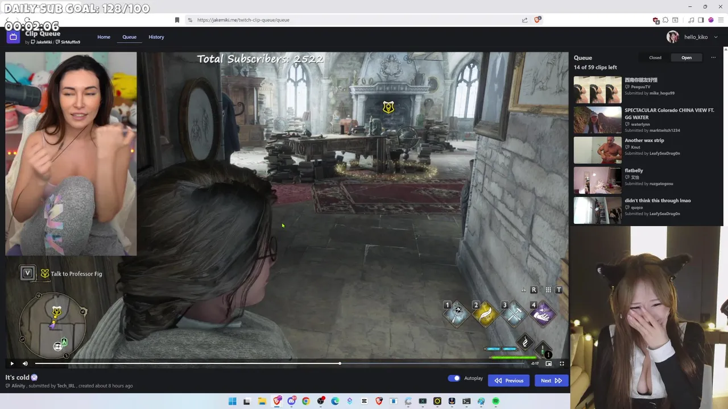Viewport: 728px width, 409px height.
Task: Select "didn't think this through lmao" clip
Action: click(657, 201)
